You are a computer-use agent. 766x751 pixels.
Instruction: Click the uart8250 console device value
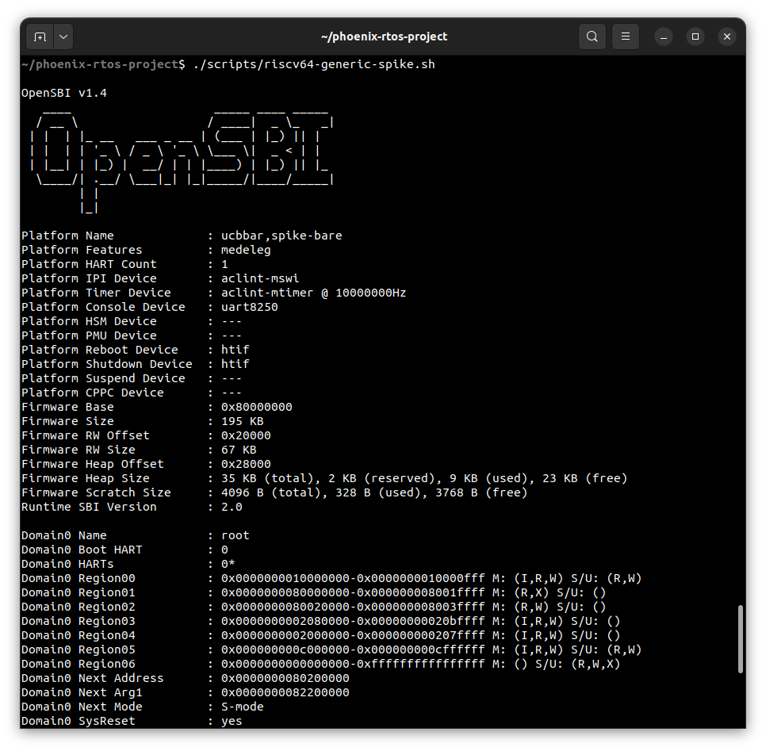[250, 307]
